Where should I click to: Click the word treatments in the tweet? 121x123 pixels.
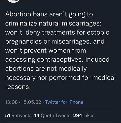pos(58,32)
